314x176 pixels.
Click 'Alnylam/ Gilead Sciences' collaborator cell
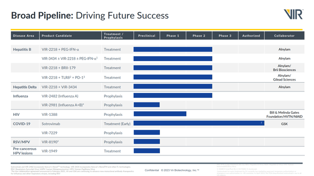pos(285,77)
